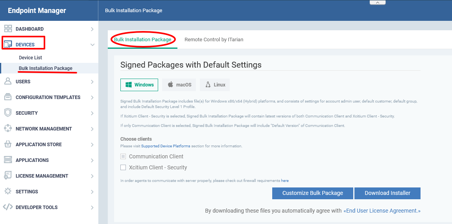This screenshot has width=452, height=224.
Task: Click the Application Store basket icon
Action: coord(8,144)
